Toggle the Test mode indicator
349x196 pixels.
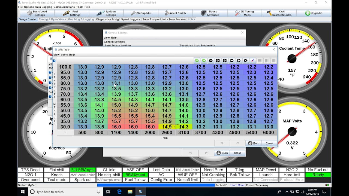coord(56,179)
